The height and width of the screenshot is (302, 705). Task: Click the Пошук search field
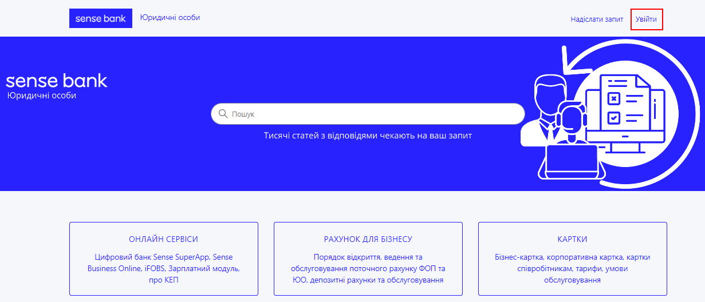[368, 114]
